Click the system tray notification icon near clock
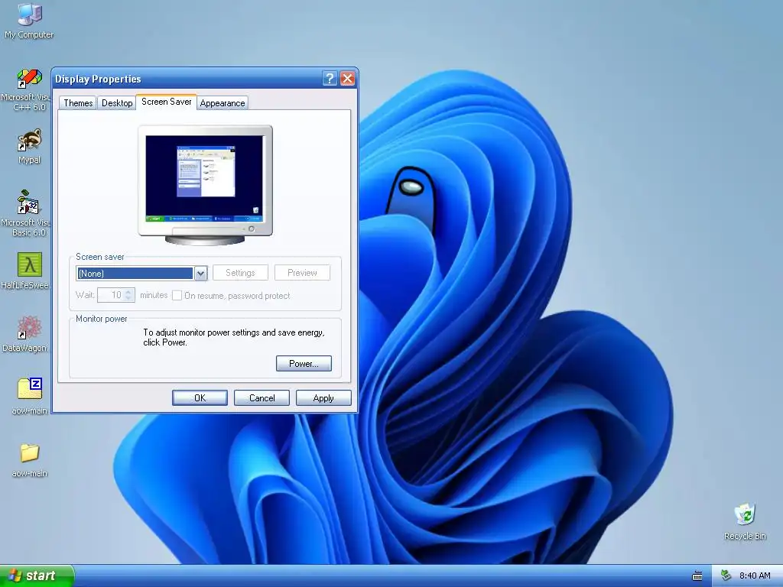Viewport: 783px width, 587px height. 726,576
